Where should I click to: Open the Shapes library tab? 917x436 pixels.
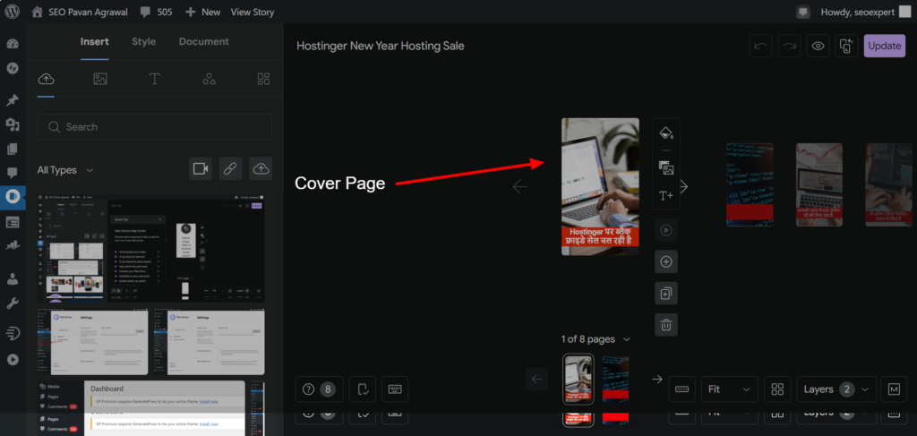click(x=209, y=79)
